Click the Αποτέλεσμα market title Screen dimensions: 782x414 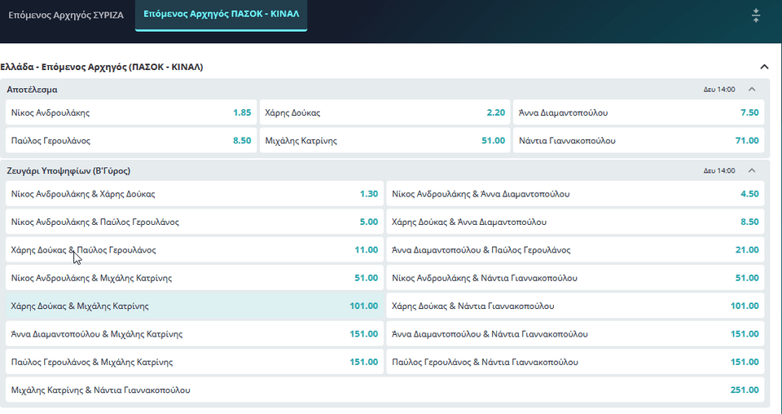(x=32, y=90)
